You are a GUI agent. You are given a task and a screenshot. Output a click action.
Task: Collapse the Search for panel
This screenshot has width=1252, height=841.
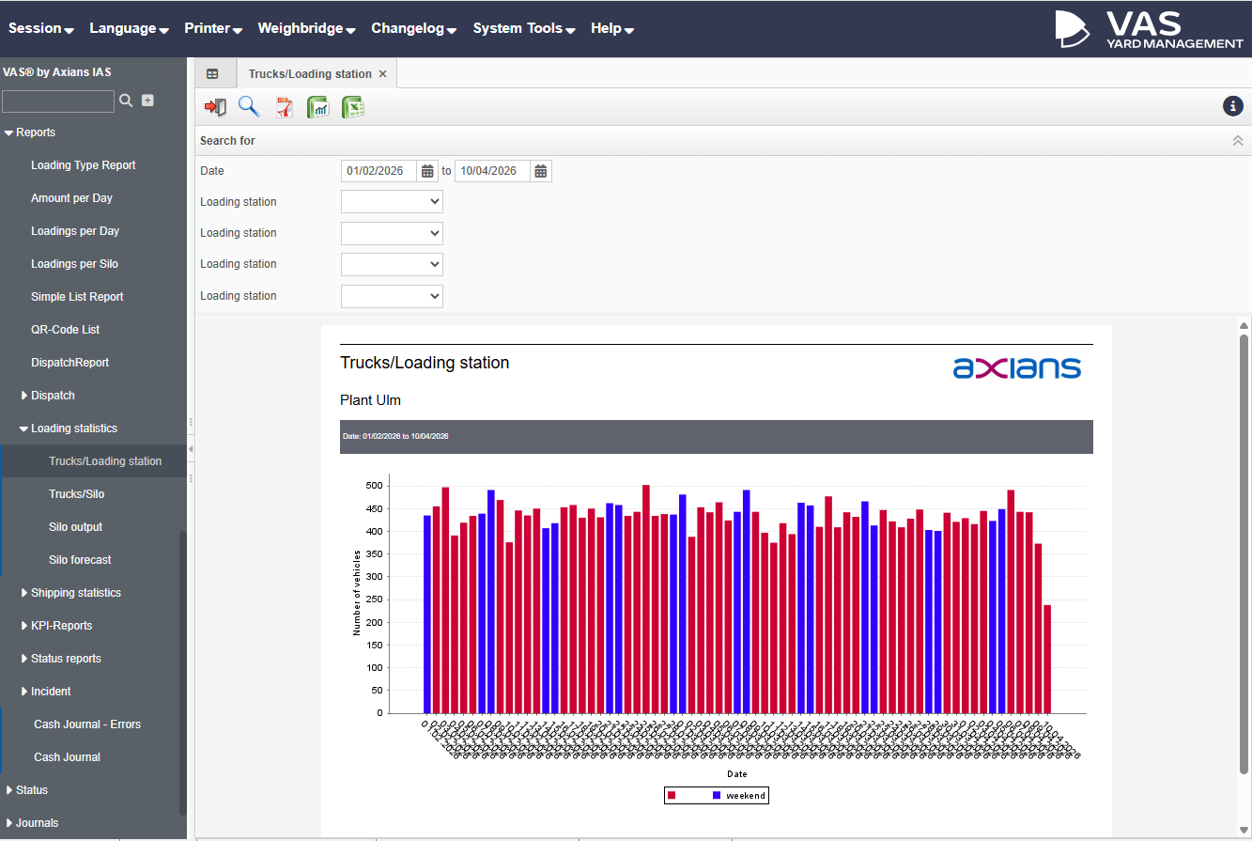coord(1237,141)
